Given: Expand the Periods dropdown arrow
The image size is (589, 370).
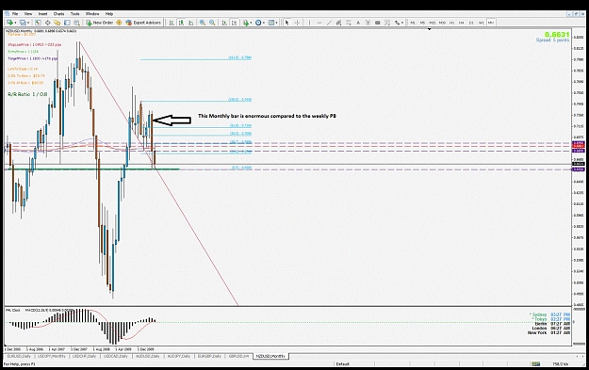Looking at the screenshot, I should (x=264, y=23).
